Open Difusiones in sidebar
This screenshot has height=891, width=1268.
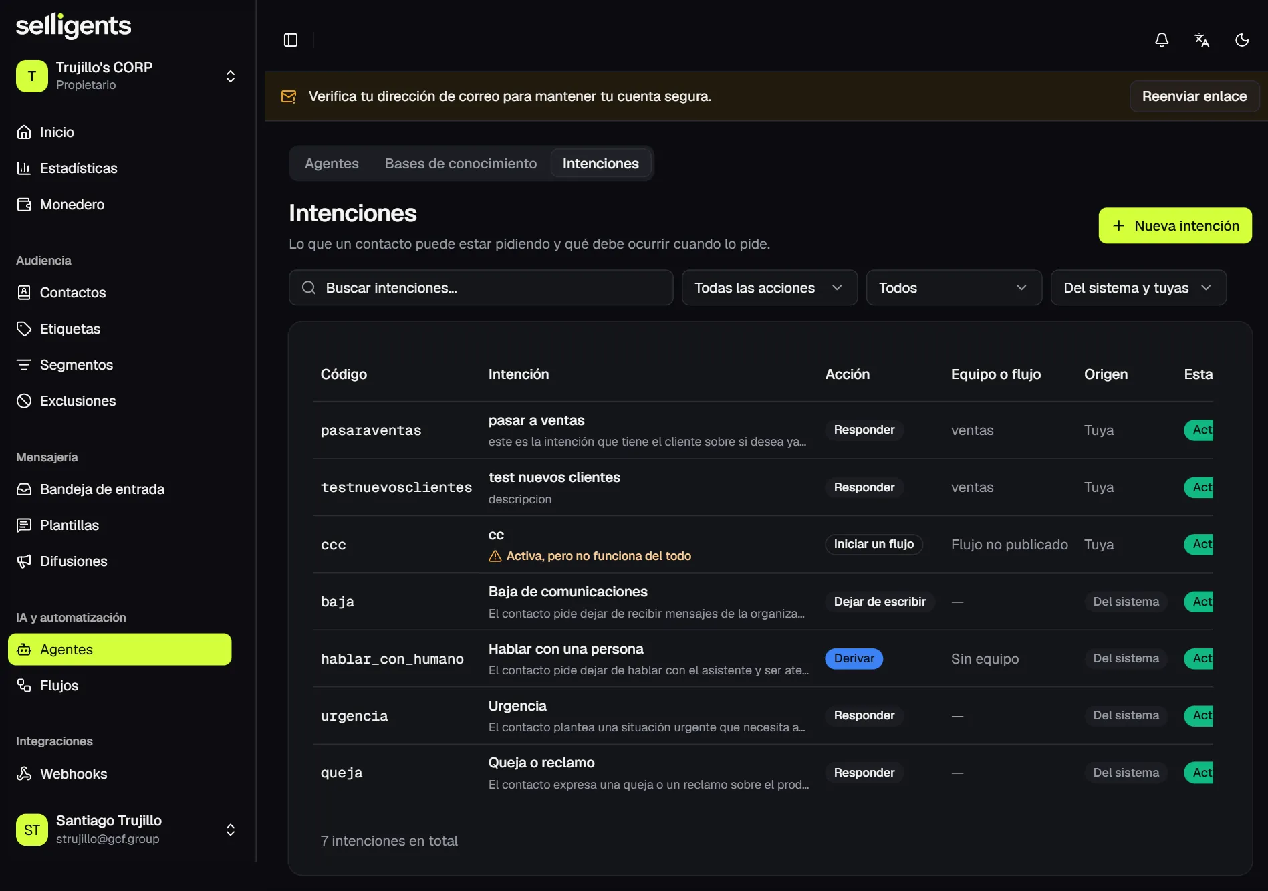(120, 561)
